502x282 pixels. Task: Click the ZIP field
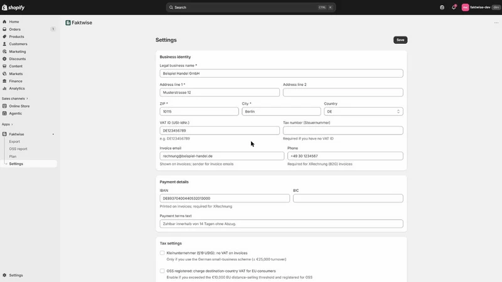click(199, 112)
